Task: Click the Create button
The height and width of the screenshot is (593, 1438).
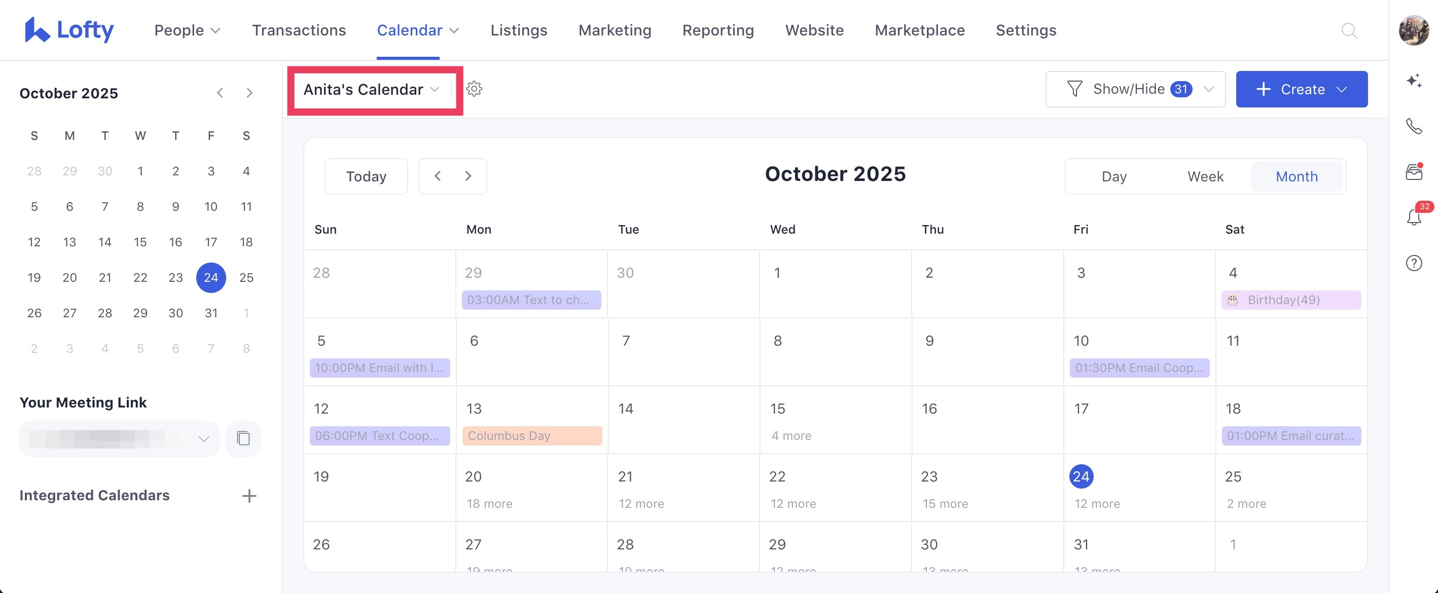Action: (x=1301, y=89)
